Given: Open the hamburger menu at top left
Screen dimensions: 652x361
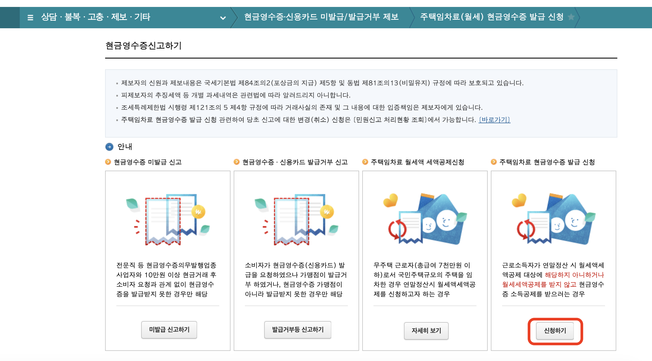Looking at the screenshot, I should [30, 17].
